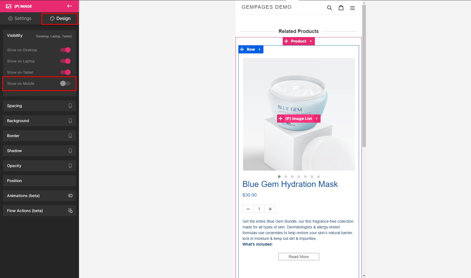Click the device icon beside Shadow

pos(70,151)
